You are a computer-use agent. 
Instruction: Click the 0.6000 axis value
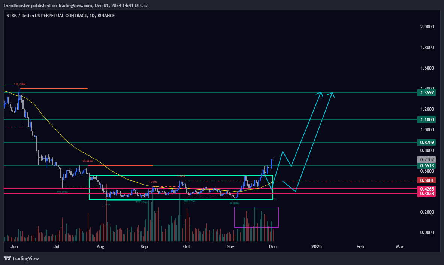pyautogui.click(x=427, y=171)
